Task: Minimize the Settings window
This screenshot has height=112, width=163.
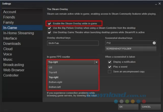Action: (x=156, y=4)
